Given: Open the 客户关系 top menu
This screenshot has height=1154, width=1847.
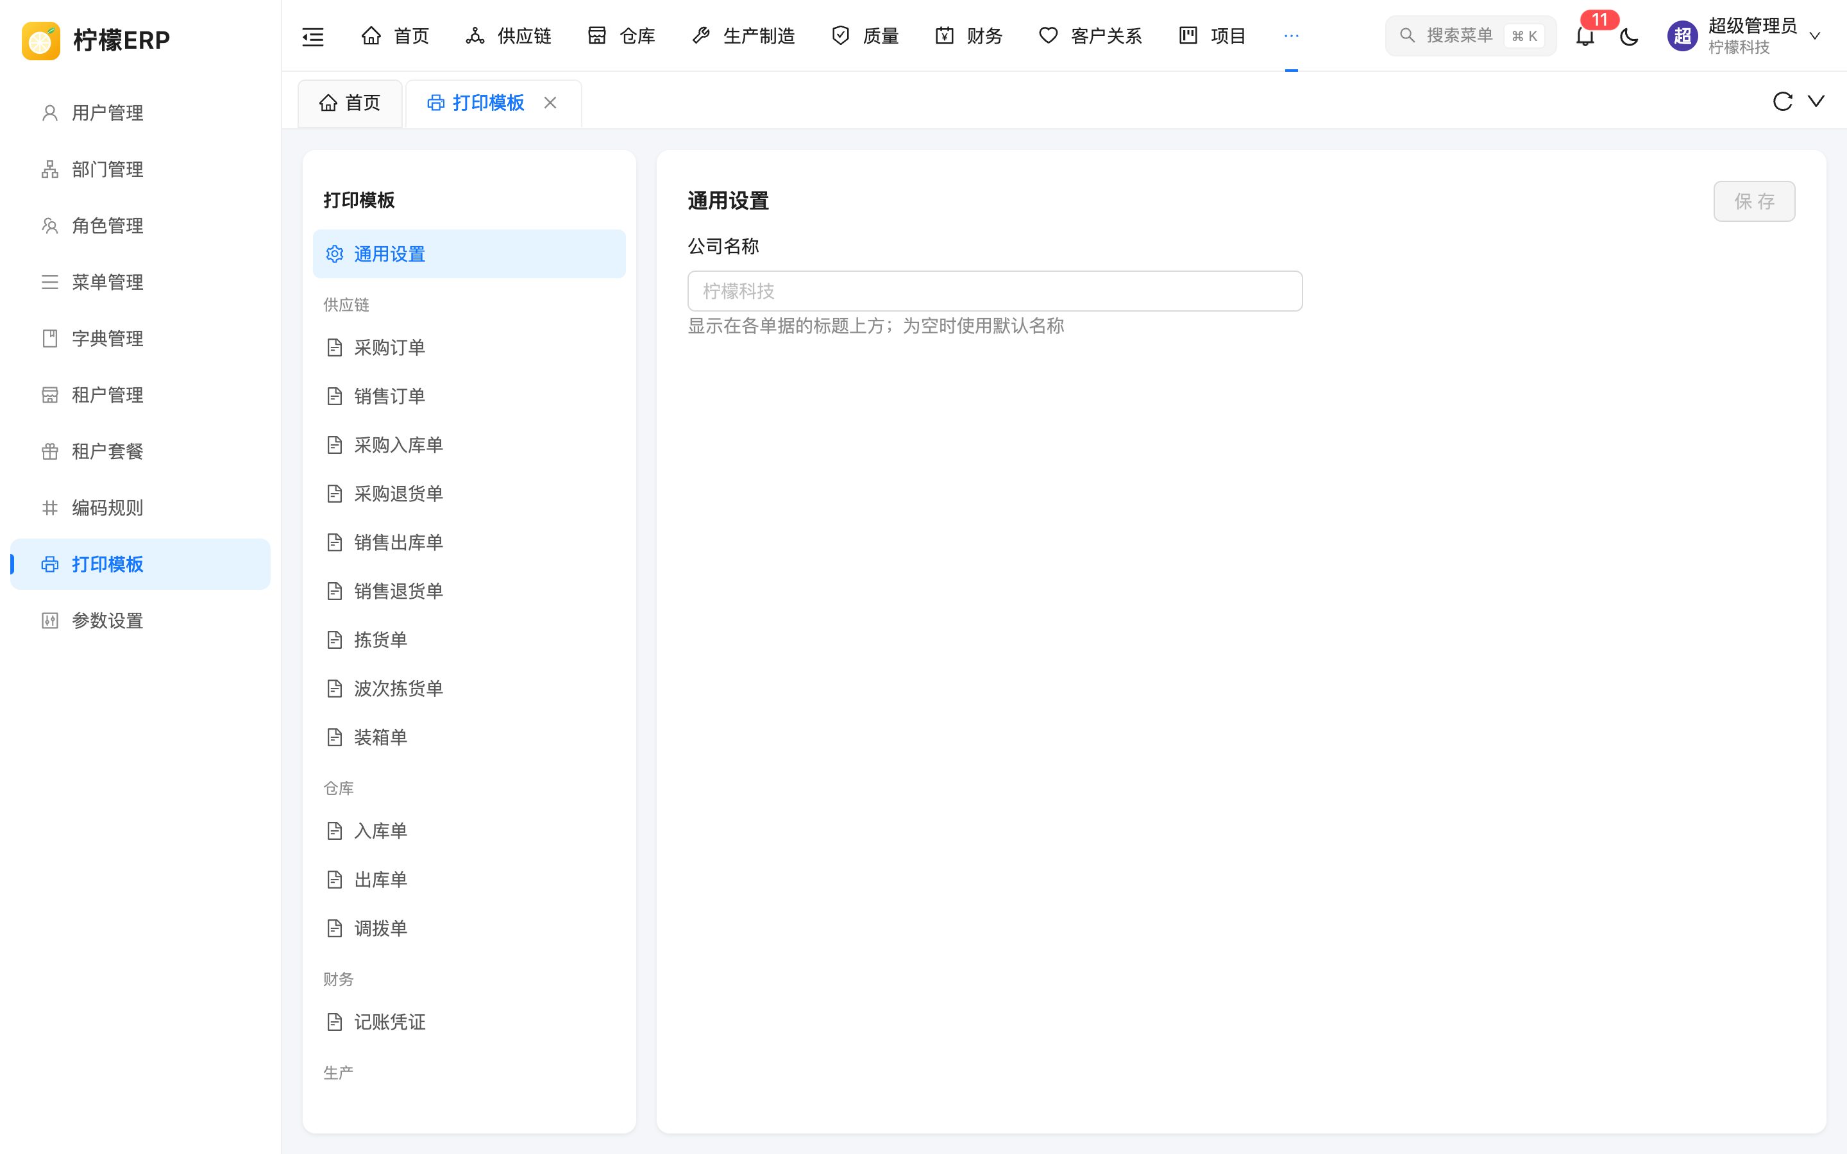Looking at the screenshot, I should click(1090, 36).
